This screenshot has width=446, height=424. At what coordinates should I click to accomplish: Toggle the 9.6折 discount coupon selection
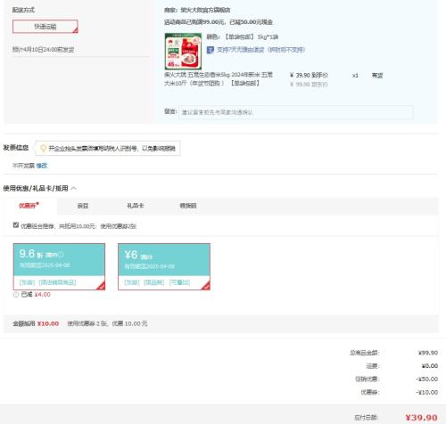click(x=59, y=266)
